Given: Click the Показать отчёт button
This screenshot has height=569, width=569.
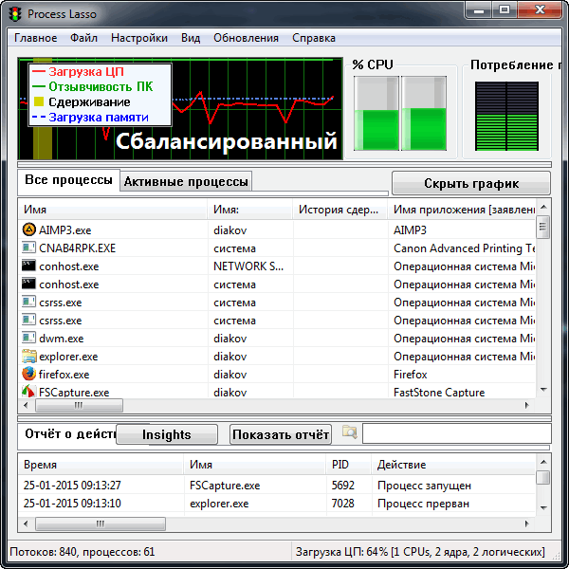Looking at the screenshot, I should point(281,434).
